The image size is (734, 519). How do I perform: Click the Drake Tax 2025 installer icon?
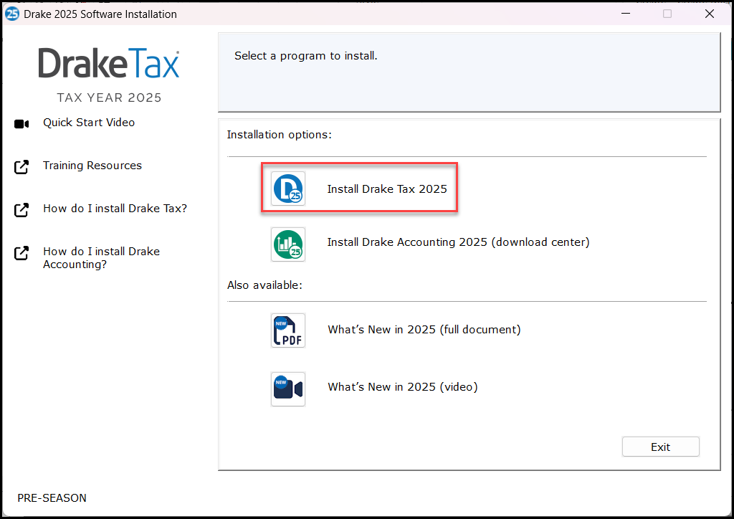coord(287,187)
